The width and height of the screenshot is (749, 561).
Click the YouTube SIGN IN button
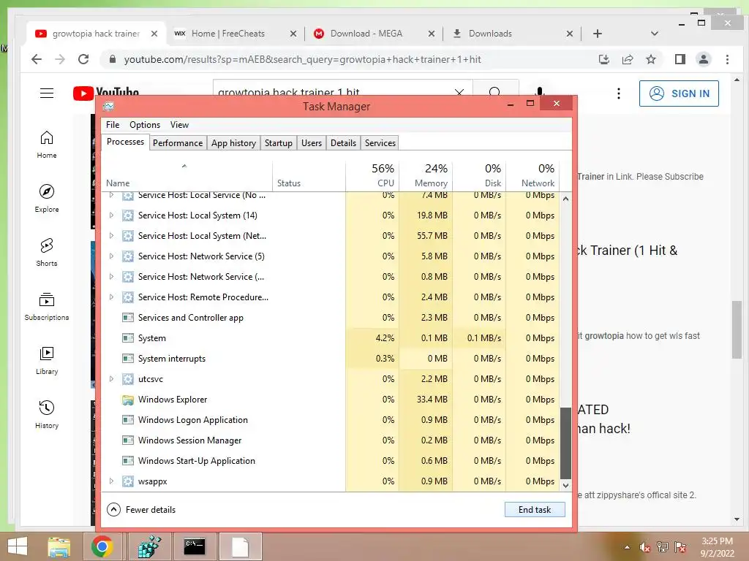679,93
